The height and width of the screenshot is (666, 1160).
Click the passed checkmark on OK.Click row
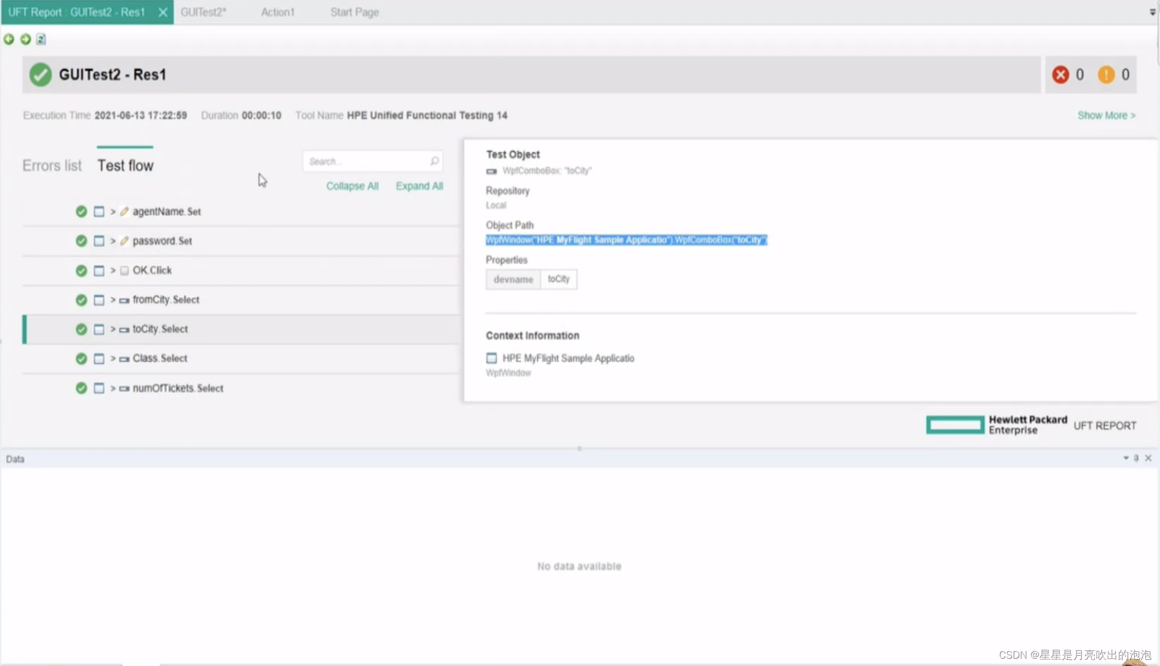(x=81, y=271)
